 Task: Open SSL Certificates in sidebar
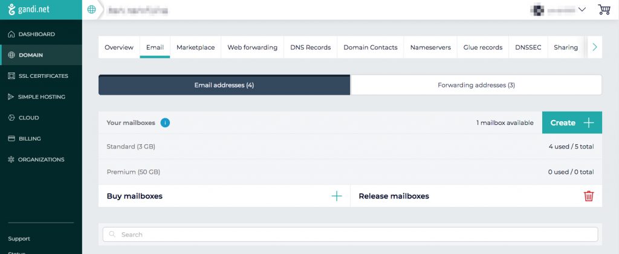(42, 76)
